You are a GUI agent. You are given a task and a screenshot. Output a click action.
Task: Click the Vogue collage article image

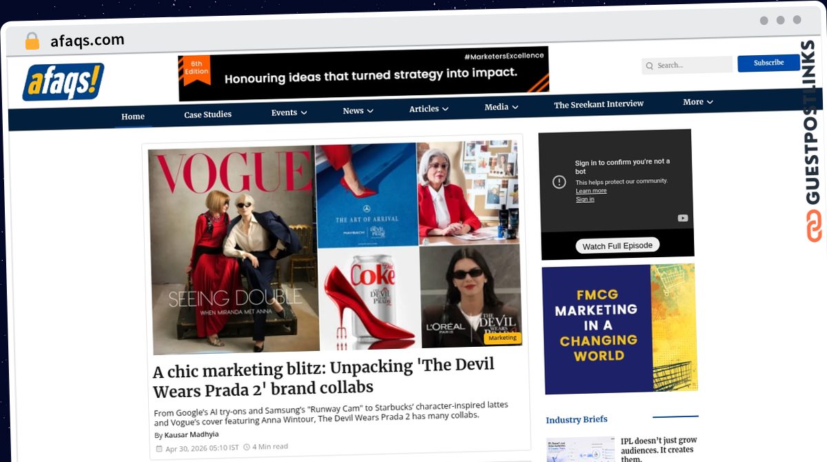(335, 248)
